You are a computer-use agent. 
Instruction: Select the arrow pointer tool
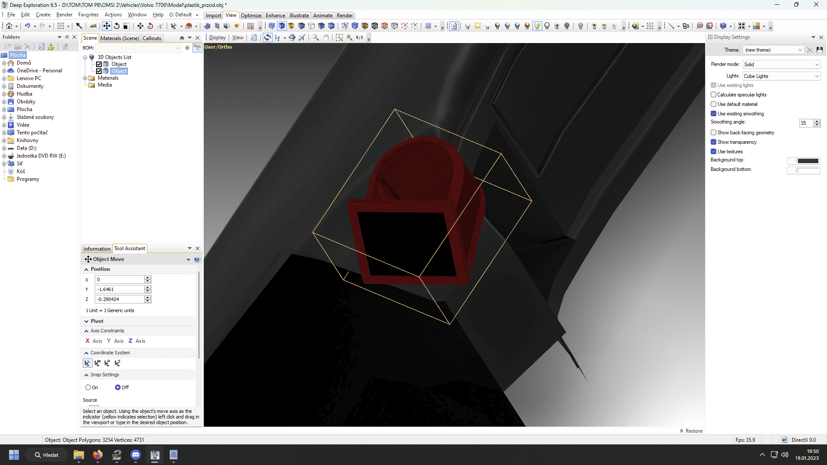coord(79,26)
